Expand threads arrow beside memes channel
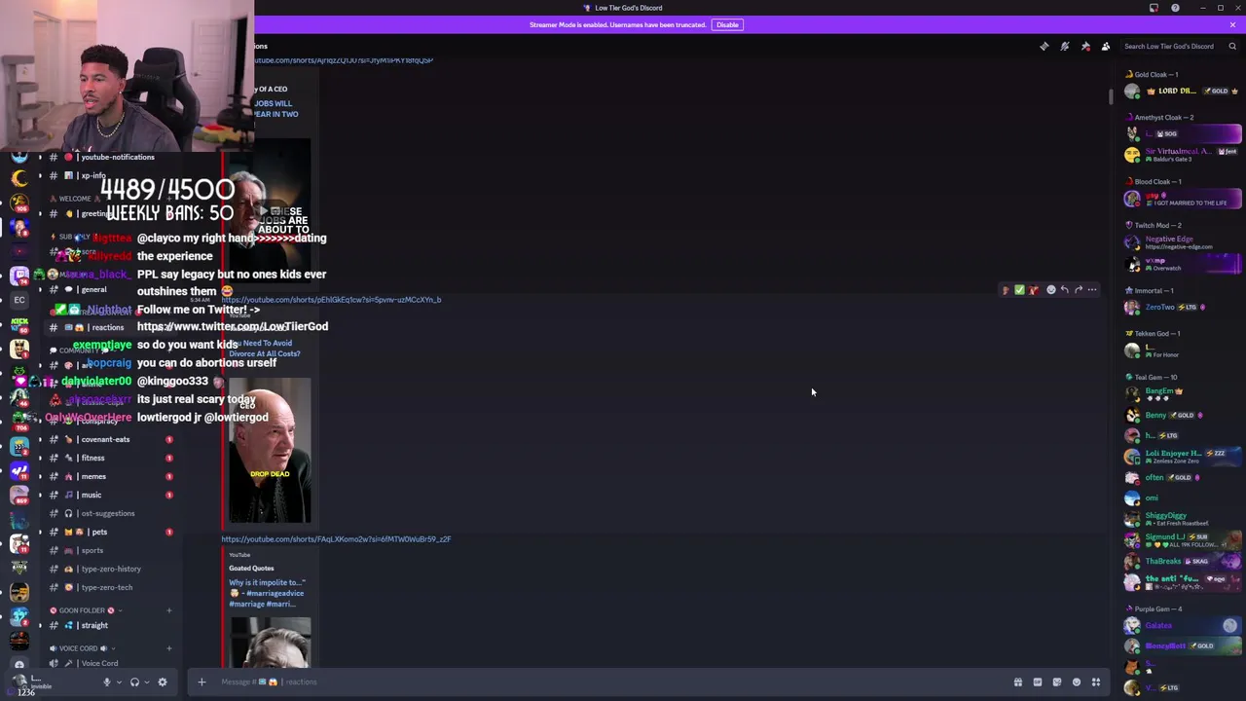 point(40,476)
